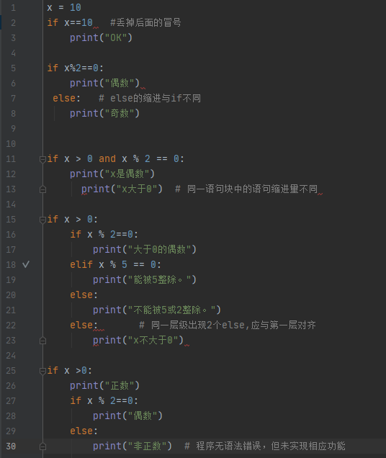386x458 pixels.
Task: Click the comment '# else的缩进与if不同'
Action: (x=150, y=98)
